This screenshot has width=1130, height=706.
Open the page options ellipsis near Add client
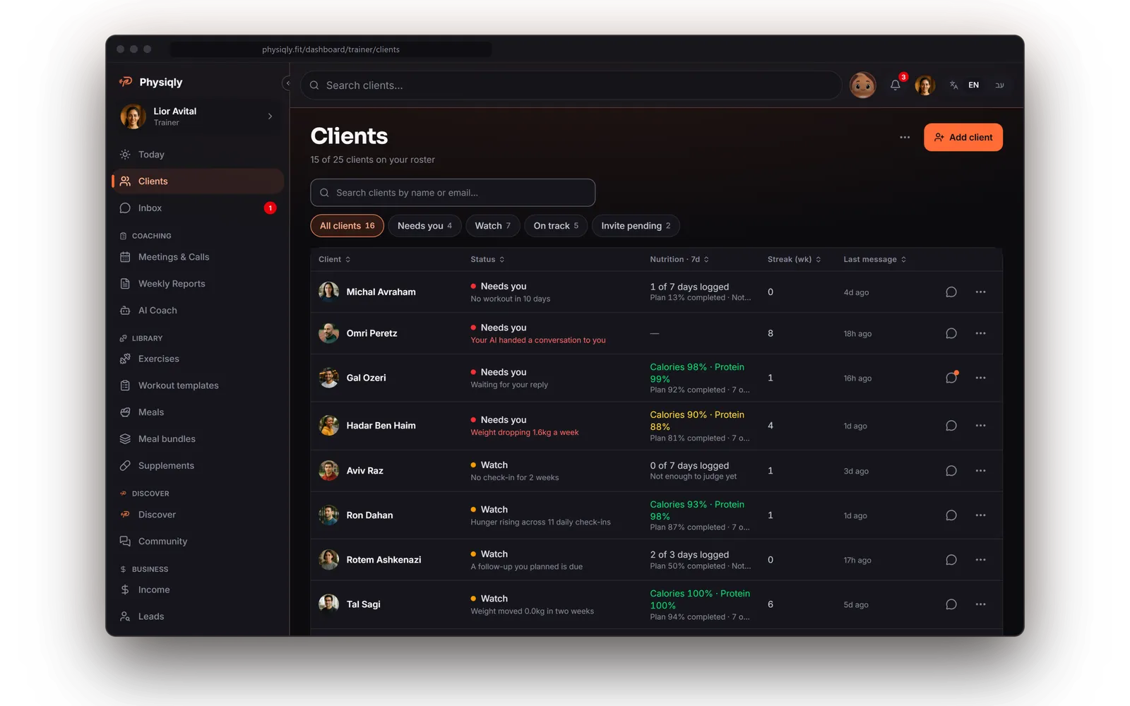coord(905,137)
